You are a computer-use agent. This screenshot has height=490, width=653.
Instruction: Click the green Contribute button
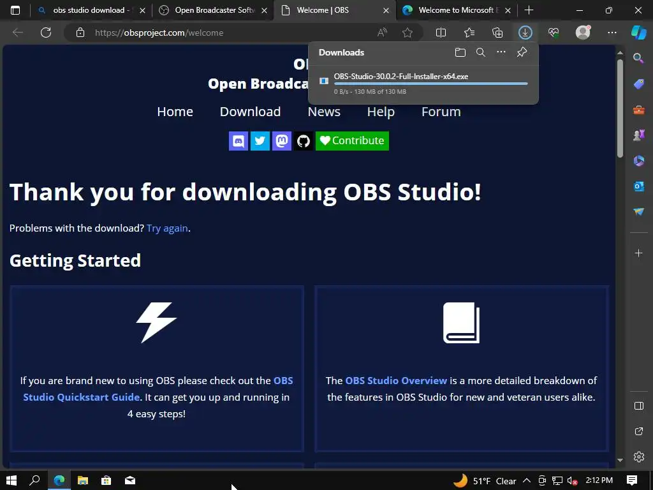click(x=352, y=141)
